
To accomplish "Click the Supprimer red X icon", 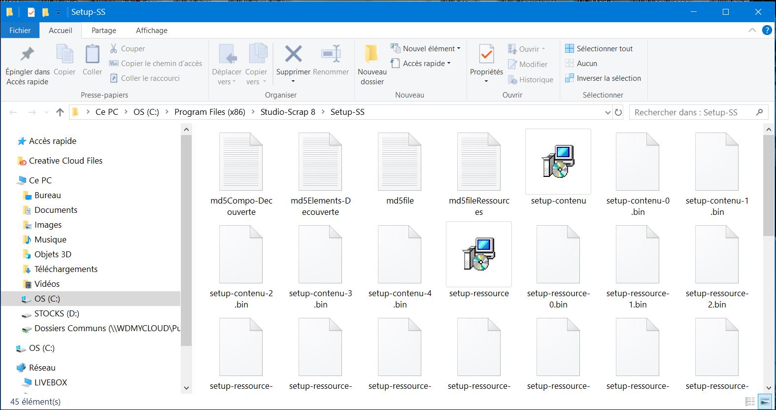I will click(x=293, y=54).
